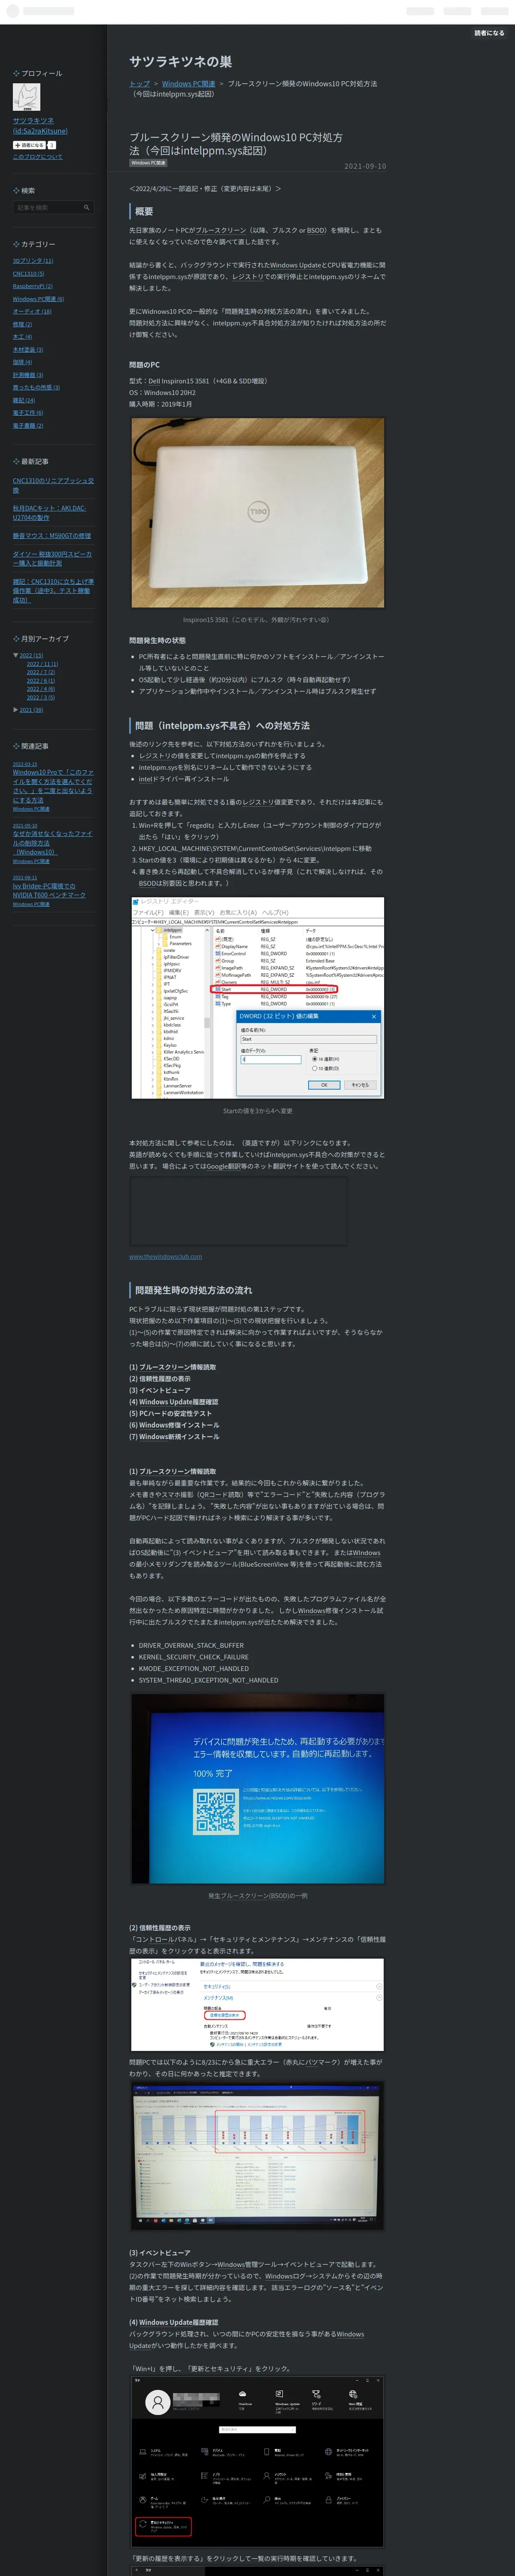Open the 木材塗装 (3) category
Screen dimensions: 515x2576
click(28, 350)
